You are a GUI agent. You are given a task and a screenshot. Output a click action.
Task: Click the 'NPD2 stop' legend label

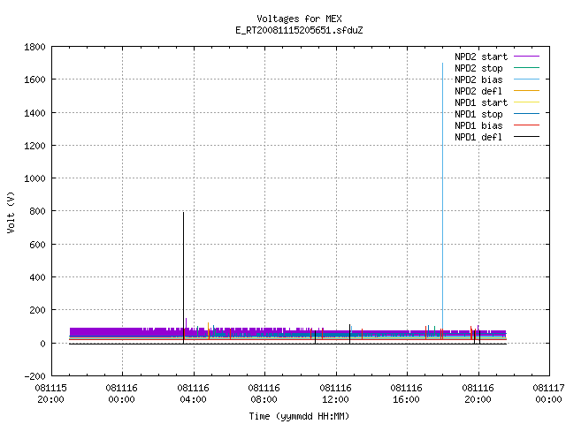pos(478,68)
